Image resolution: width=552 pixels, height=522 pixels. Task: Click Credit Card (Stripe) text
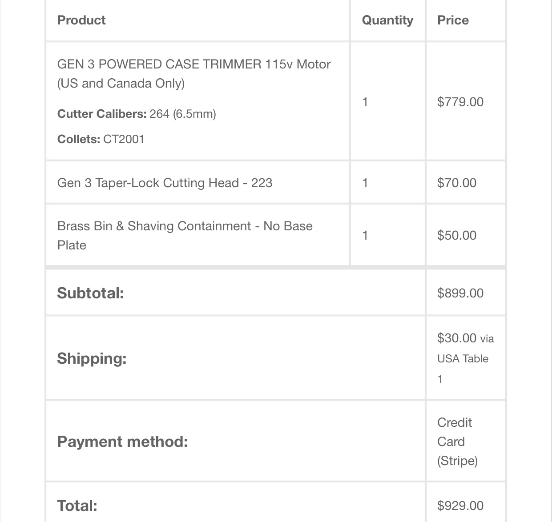(457, 442)
